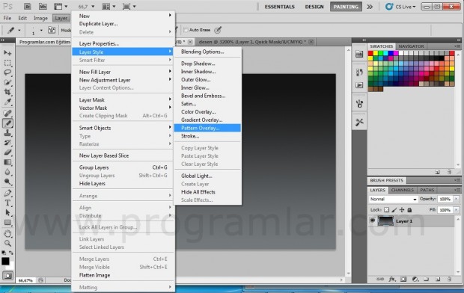Select the Blur tool
Screen dimensions: 464x293
coord(7,172)
